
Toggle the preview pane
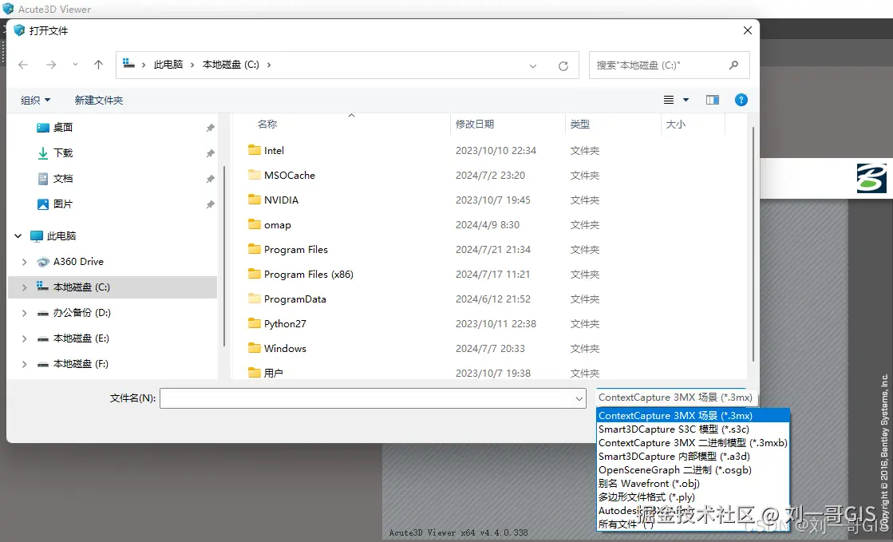point(713,99)
